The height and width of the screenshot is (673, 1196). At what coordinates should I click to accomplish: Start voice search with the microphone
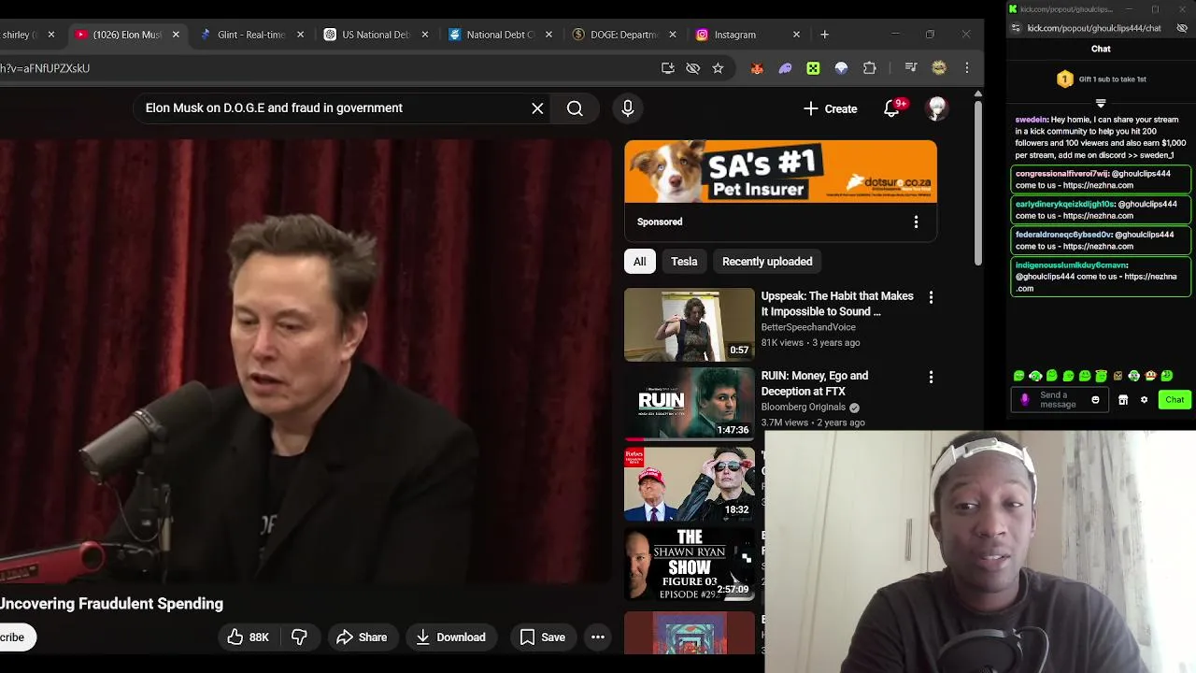tap(628, 108)
